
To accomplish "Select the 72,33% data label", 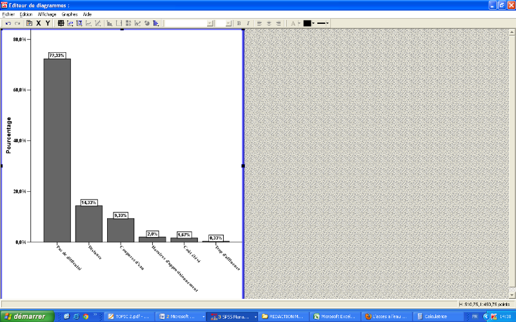I will [x=57, y=55].
